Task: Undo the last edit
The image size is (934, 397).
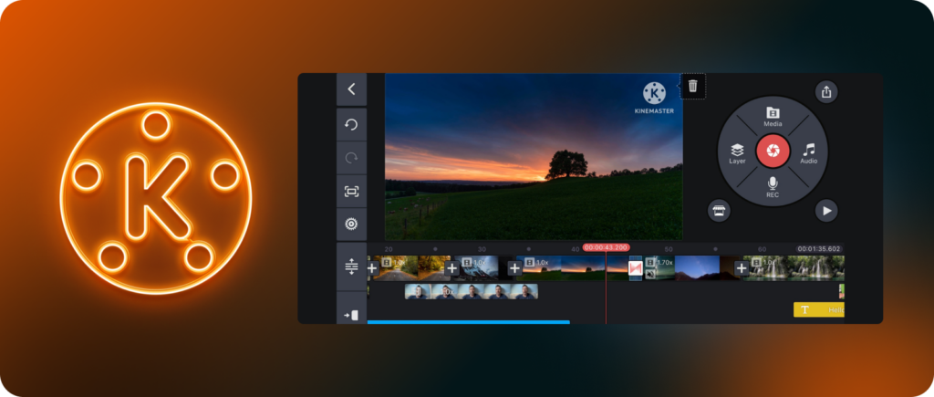Action: click(x=351, y=124)
